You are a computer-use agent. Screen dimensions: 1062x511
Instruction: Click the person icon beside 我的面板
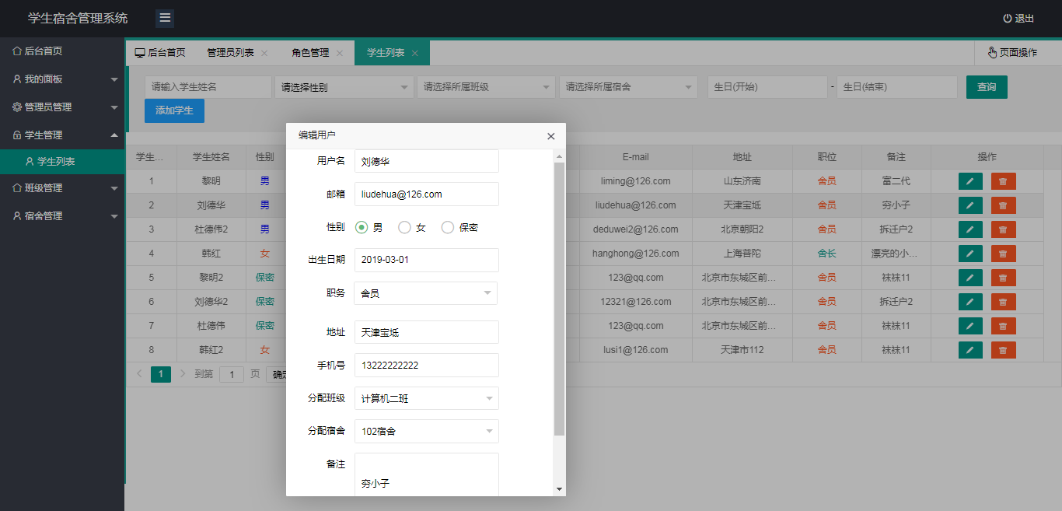[16, 79]
